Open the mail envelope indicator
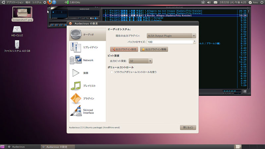This screenshot has width=265, height=149. tap(215, 2)
